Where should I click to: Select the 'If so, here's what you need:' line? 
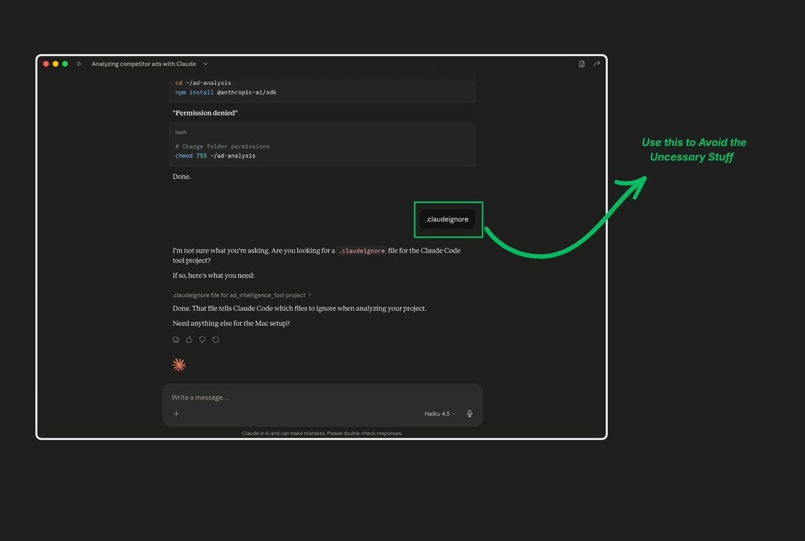(214, 276)
